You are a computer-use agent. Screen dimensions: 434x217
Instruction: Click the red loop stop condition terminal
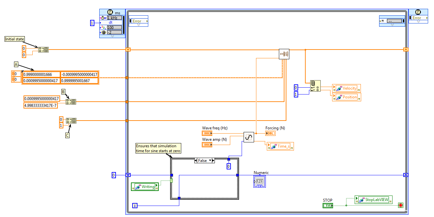(x=401, y=205)
